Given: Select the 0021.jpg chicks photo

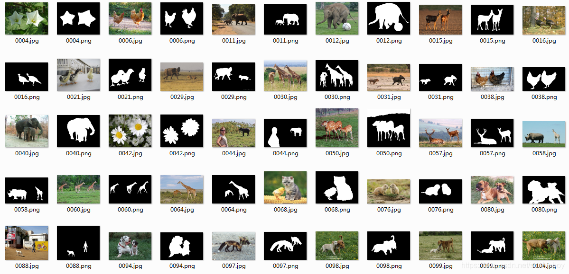Looking at the screenshot, I should pyautogui.click(x=78, y=75).
